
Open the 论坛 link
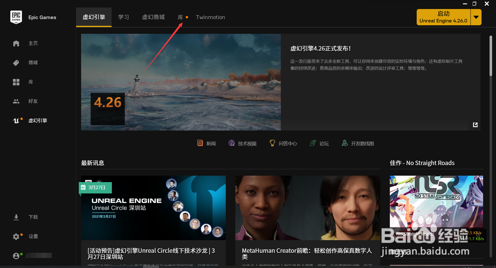pos(324,144)
